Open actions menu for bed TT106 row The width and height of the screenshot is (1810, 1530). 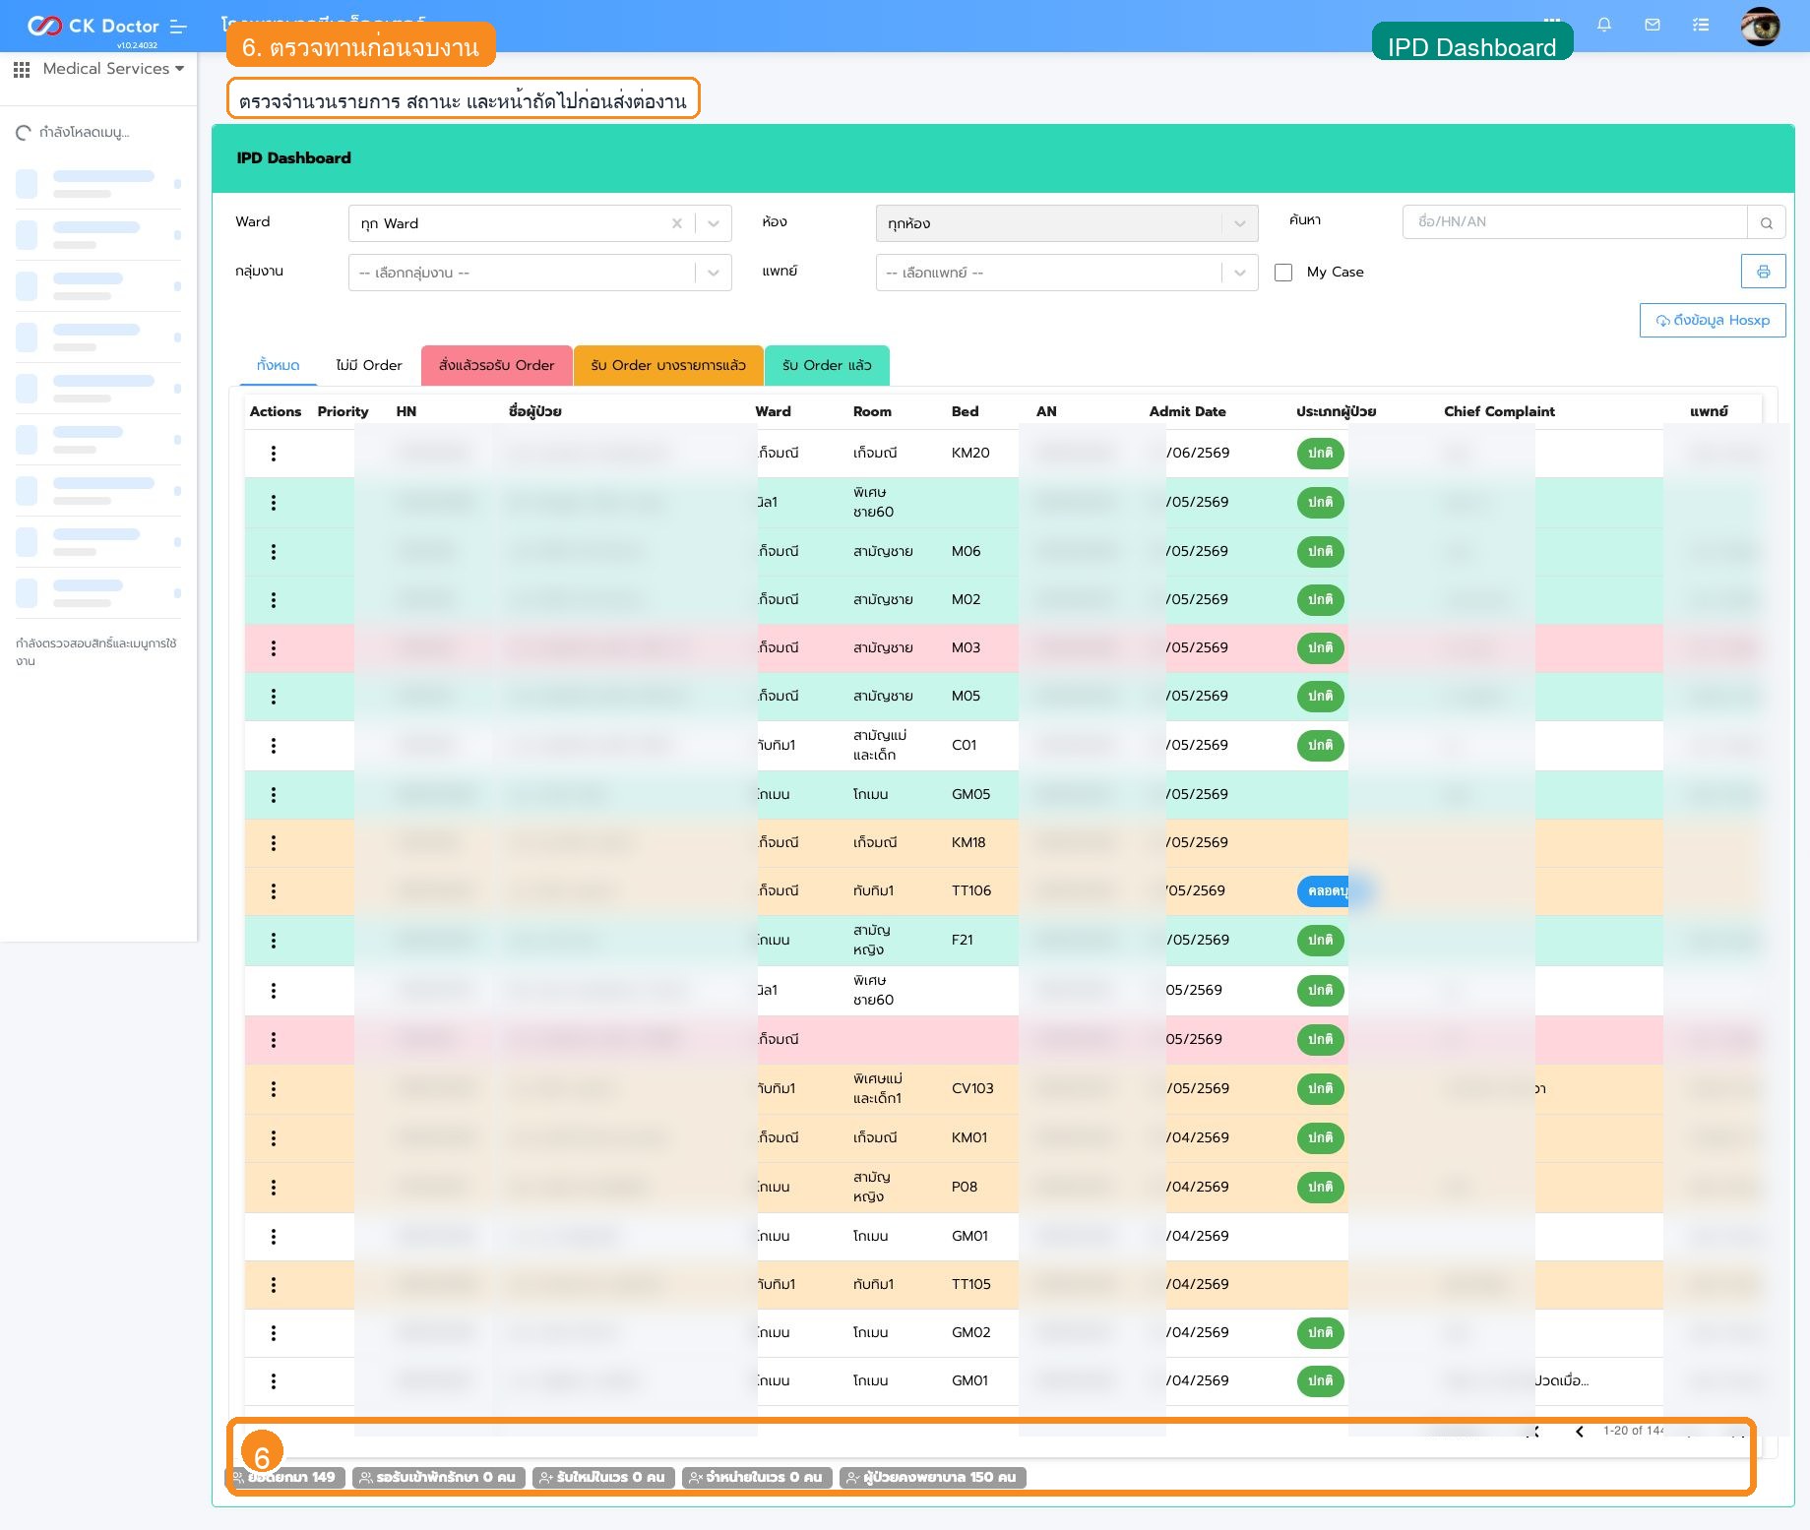(274, 891)
